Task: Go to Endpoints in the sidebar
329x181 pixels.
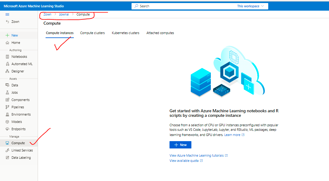Action: tap(19, 129)
